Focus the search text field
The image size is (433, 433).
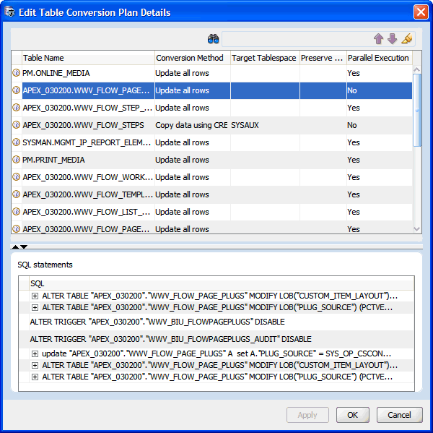[x=297, y=39]
